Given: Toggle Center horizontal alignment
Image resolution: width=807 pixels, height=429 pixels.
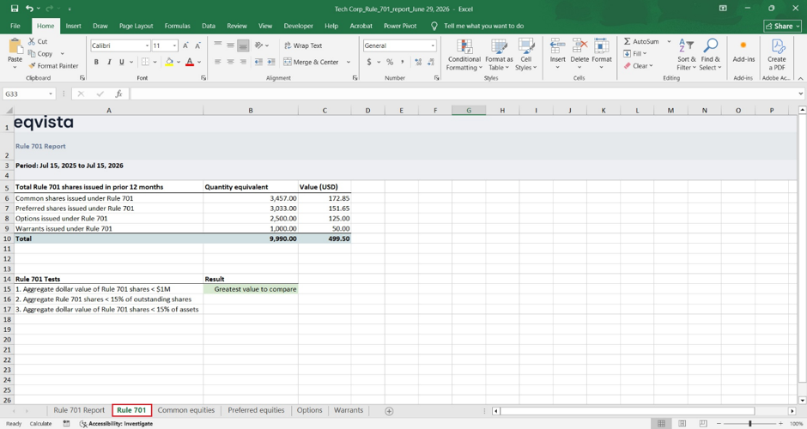Looking at the screenshot, I should click(x=231, y=62).
